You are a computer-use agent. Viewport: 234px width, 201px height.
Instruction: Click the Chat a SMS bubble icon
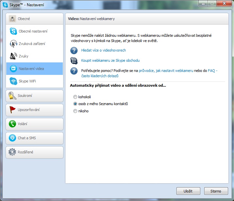[12, 138]
